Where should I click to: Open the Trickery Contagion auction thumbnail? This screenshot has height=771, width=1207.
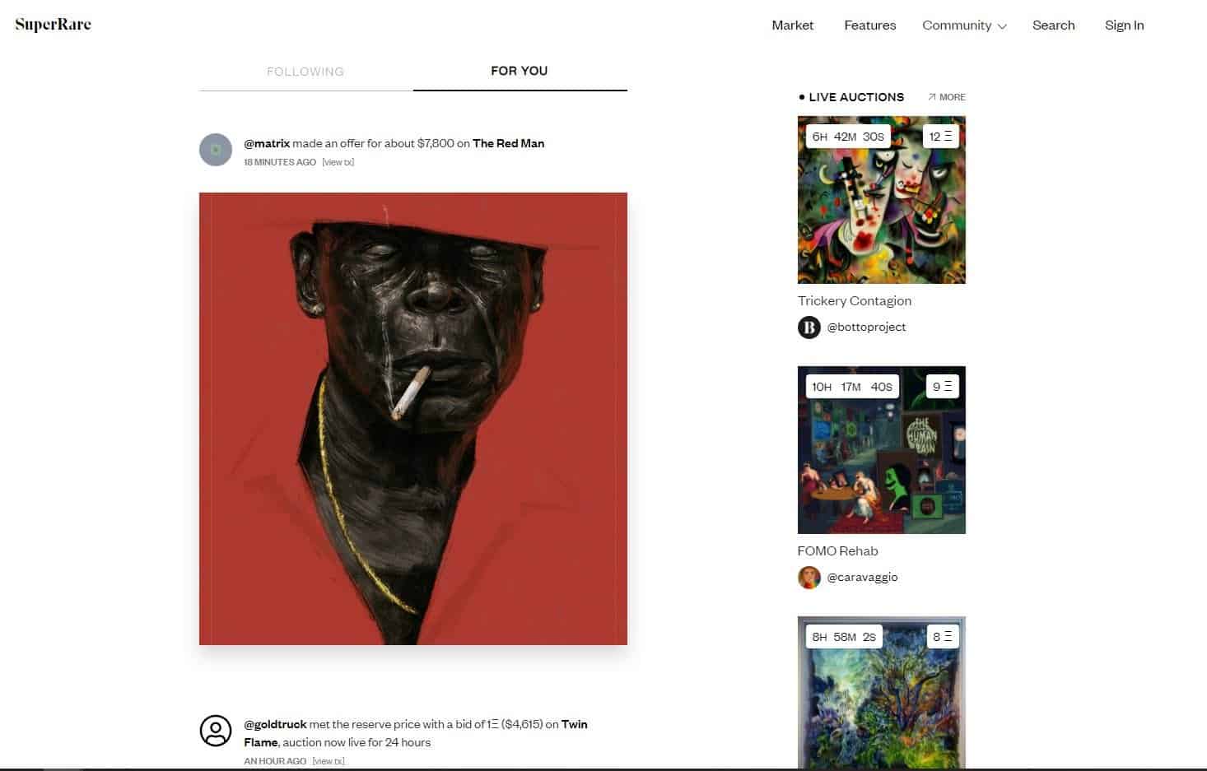881,200
